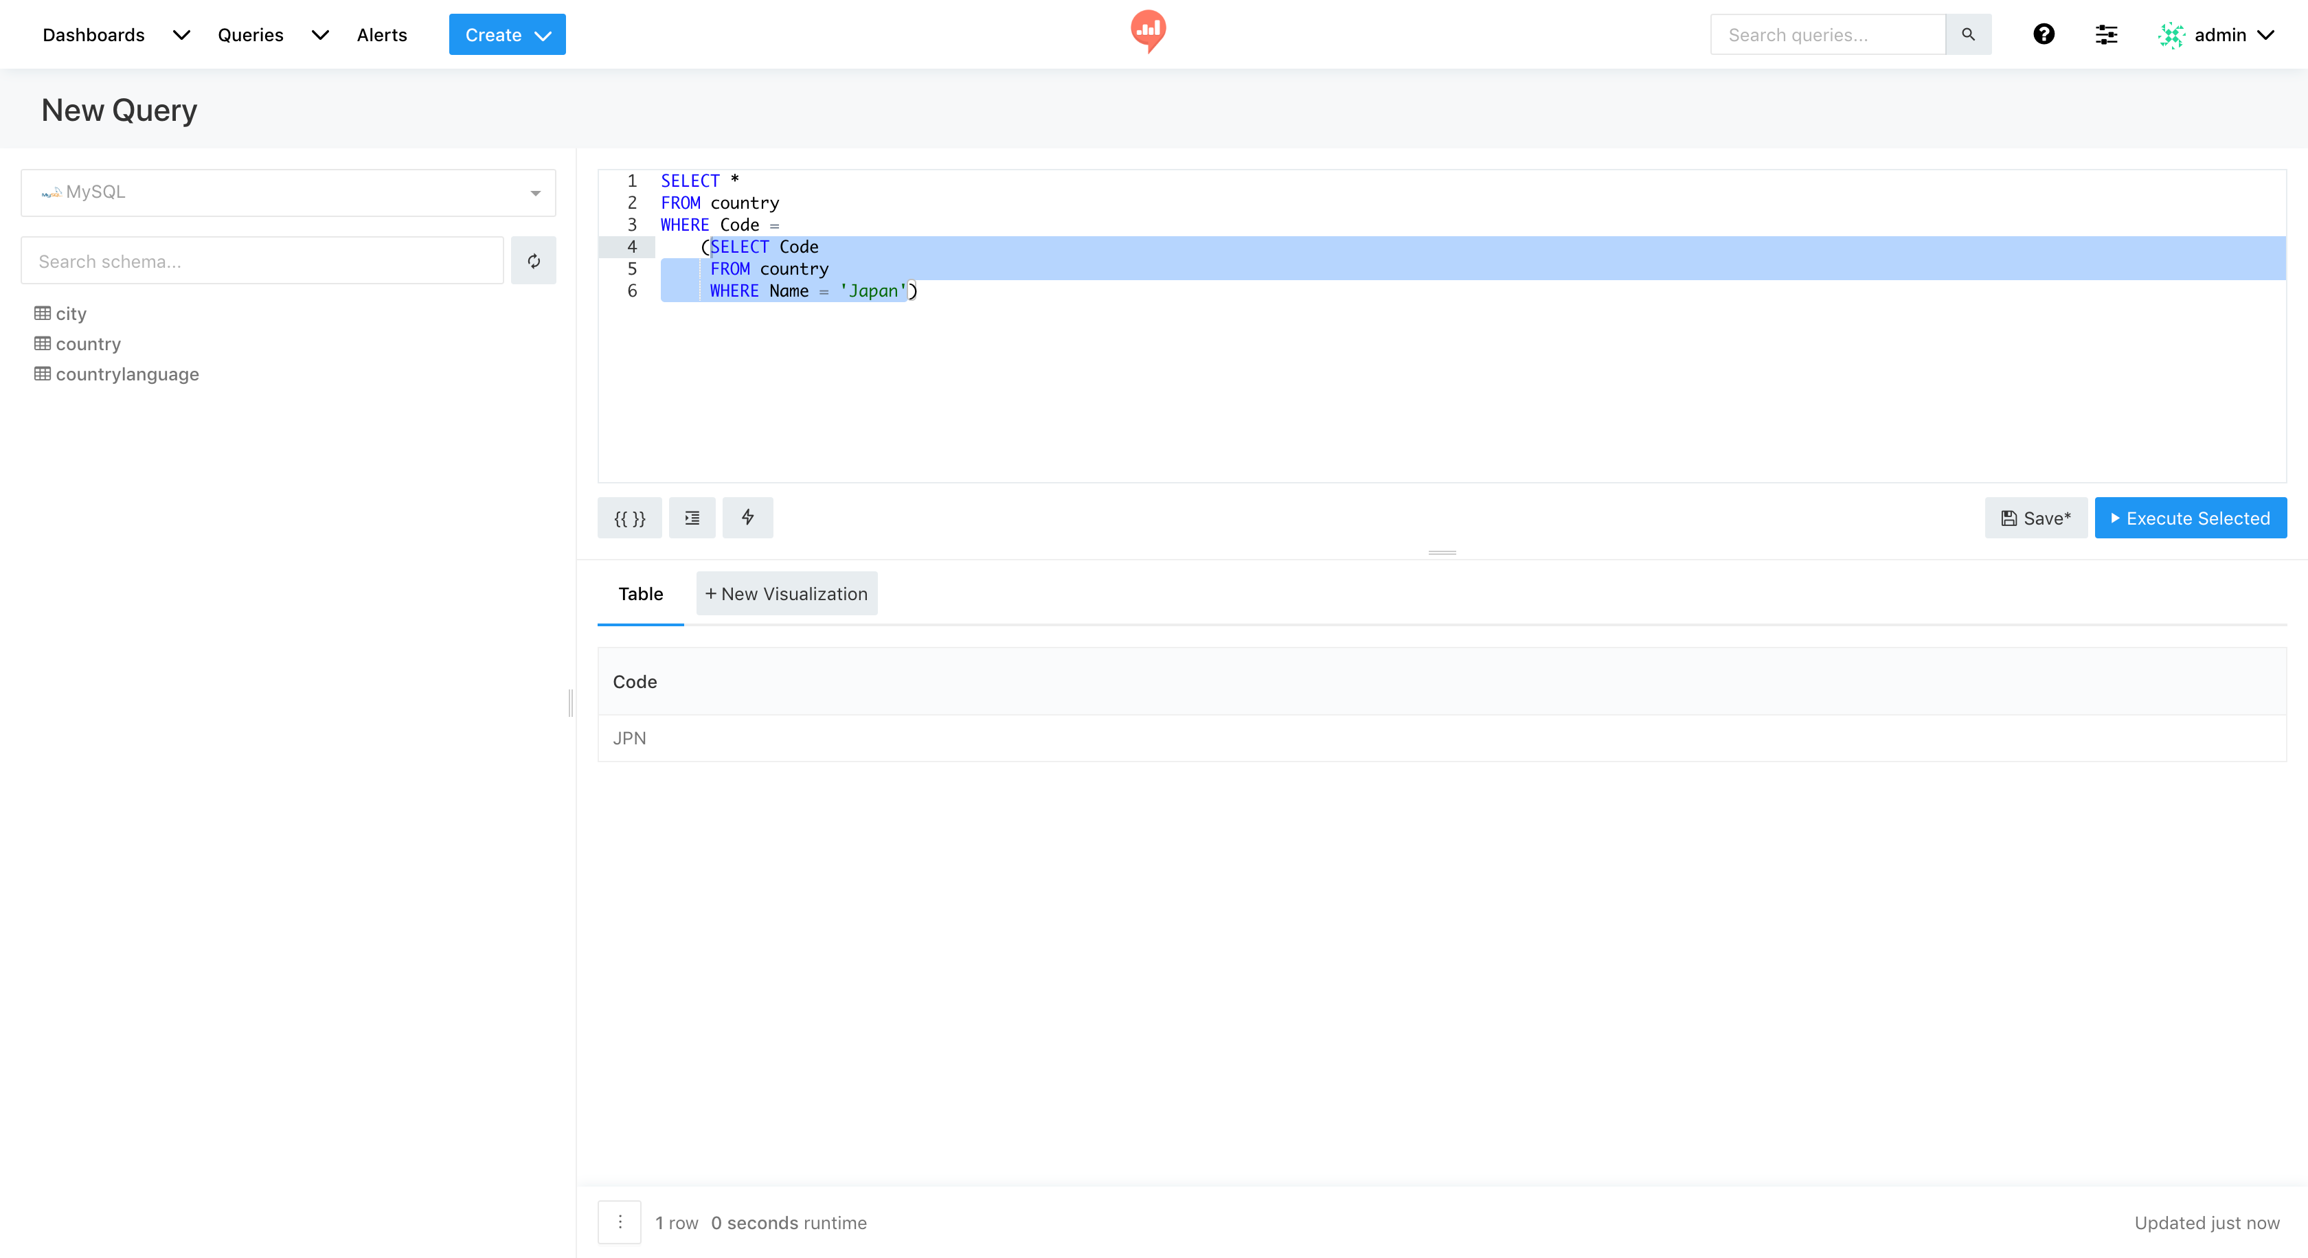The width and height of the screenshot is (2308, 1258).
Task: Expand the Queries dropdown chevron
Action: 320,35
